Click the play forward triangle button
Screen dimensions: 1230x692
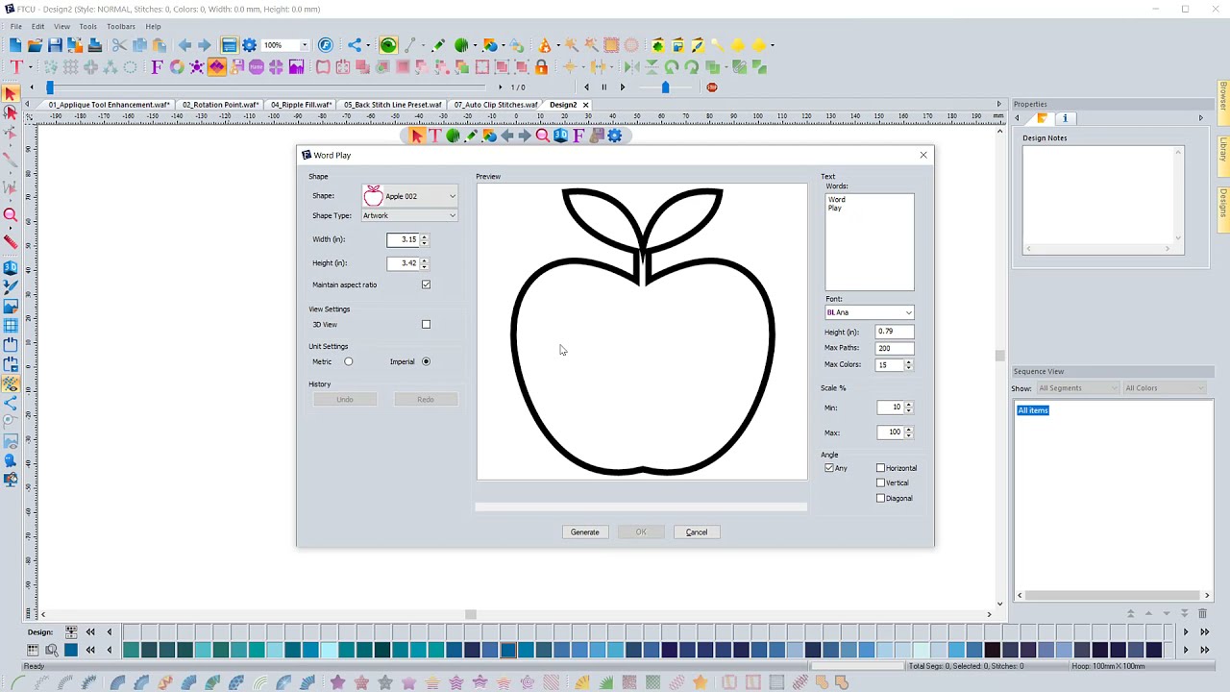click(622, 87)
